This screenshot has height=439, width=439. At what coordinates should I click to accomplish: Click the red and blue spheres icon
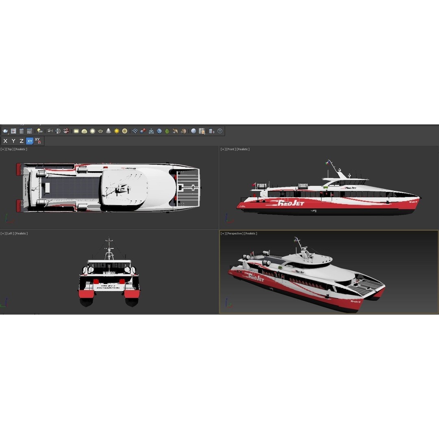click(x=143, y=131)
